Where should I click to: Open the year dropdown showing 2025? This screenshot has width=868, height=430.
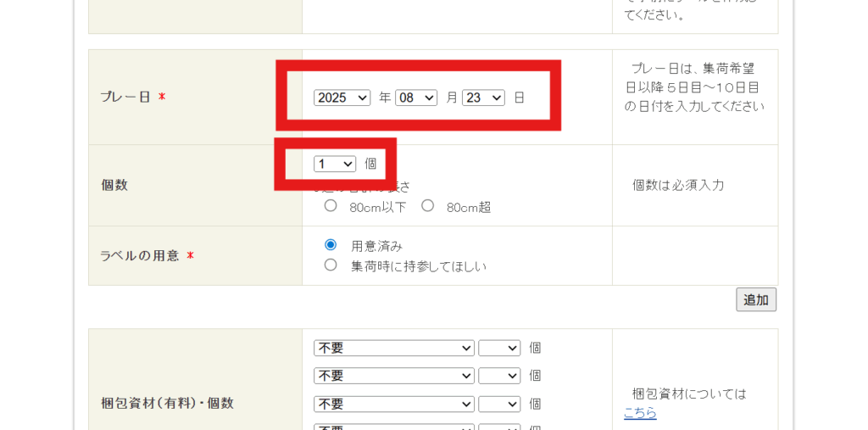[342, 98]
